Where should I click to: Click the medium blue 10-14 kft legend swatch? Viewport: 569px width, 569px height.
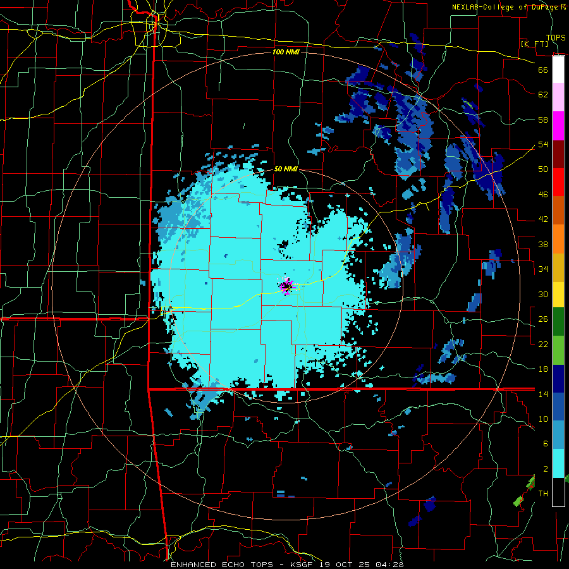558,407
